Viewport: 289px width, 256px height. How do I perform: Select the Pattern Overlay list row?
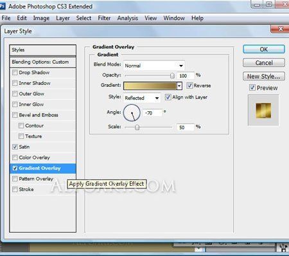pos(43,179)
